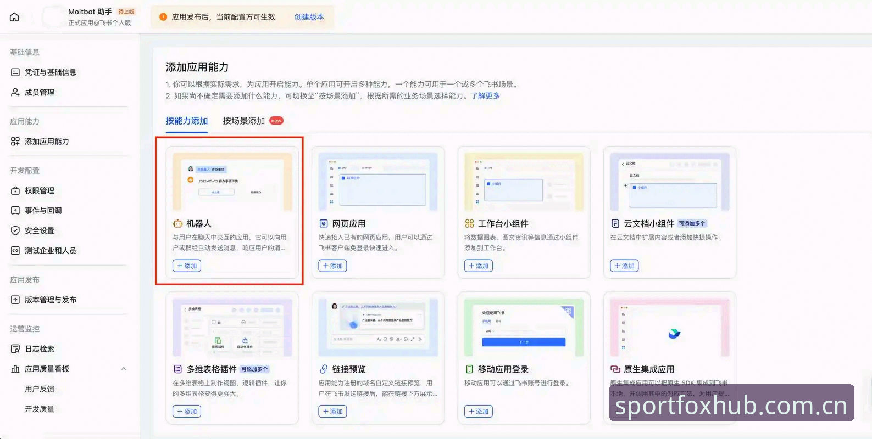Click the 安全设置 shield icon
872x439 pixels.
point(15,231)
